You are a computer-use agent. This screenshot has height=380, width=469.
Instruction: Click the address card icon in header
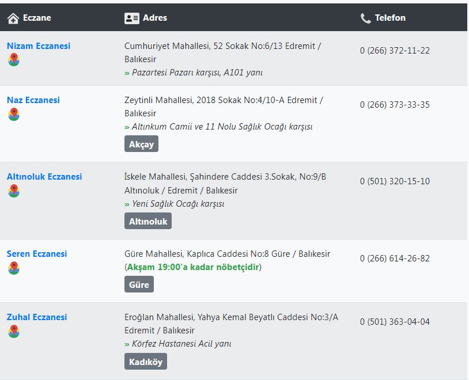(x=131, y=18)
